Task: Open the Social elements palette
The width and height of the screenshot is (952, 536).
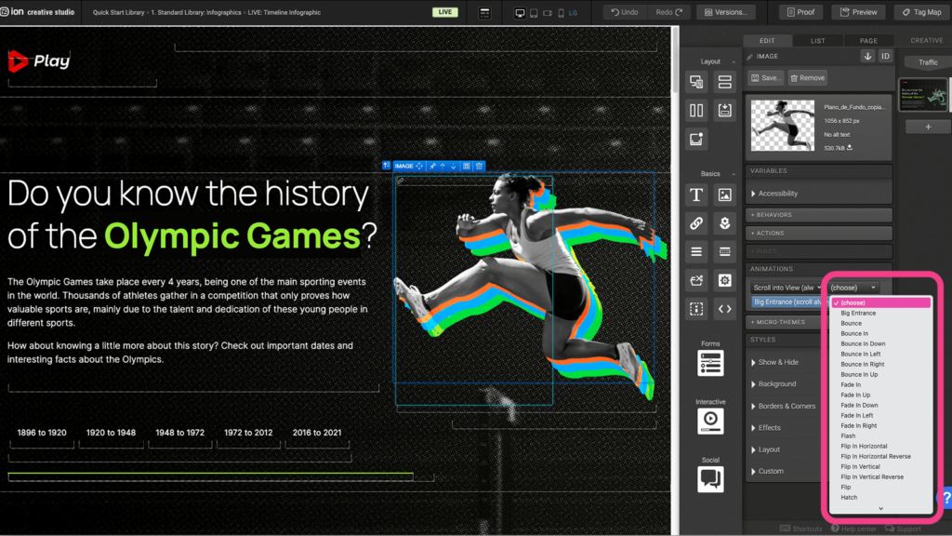Action: pyautogui.click(x=710, y=479)
